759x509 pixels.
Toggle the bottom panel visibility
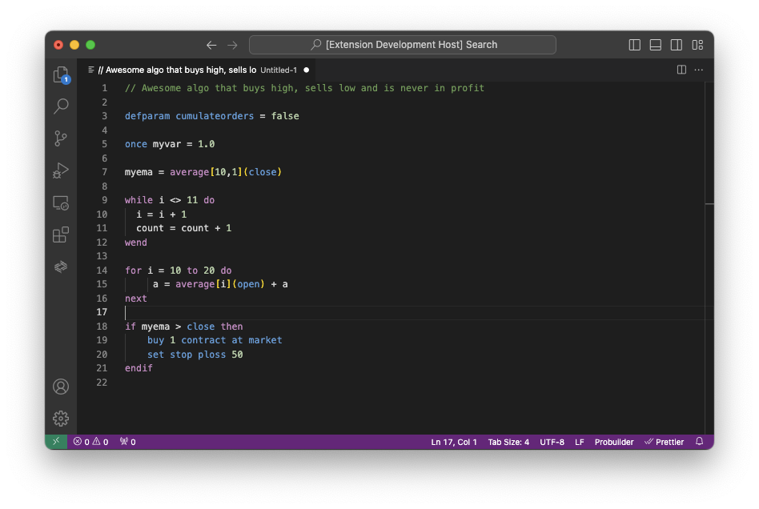pos(656,45)
